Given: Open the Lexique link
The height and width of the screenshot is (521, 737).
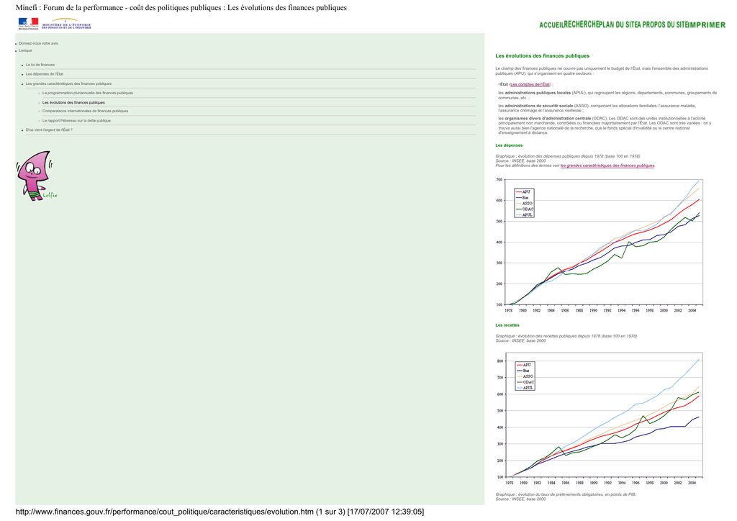Looking at the screenshot, I should pyautogui.click(x=25, y=50).
